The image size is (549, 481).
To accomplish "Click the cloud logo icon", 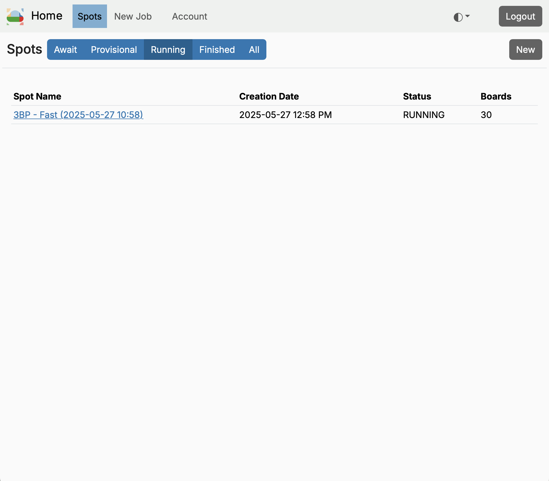I will tap(15, 16).
